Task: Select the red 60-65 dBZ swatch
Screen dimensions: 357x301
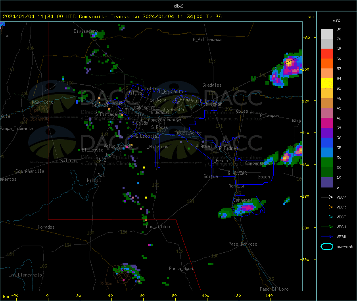Action: (327, 53)
